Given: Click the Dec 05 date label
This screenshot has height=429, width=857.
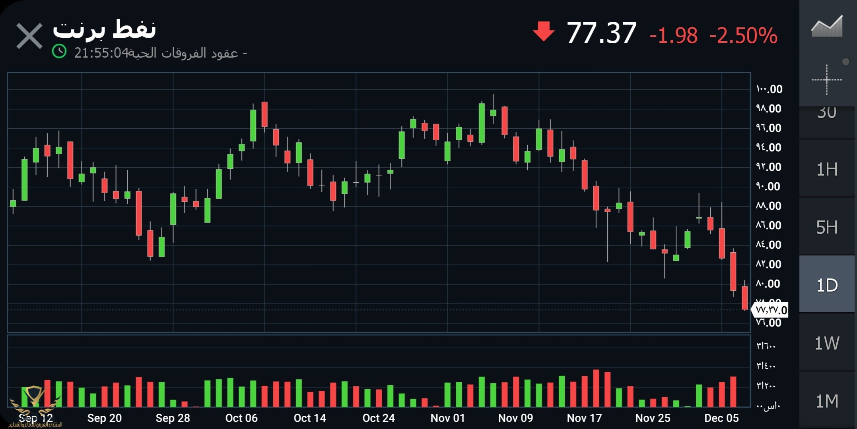Looking at the screenshot, I should point(721,418).
